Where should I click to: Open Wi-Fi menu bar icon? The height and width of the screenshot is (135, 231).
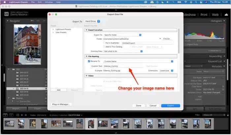(185, 2)
